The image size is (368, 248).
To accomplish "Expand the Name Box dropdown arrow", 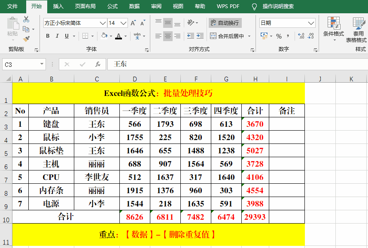I will (42, 64).
